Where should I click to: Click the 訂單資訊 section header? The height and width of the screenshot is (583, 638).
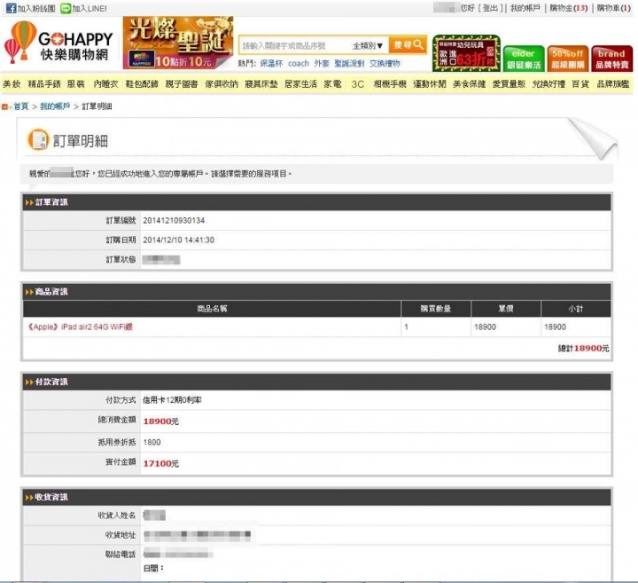[x=316, y=202]
